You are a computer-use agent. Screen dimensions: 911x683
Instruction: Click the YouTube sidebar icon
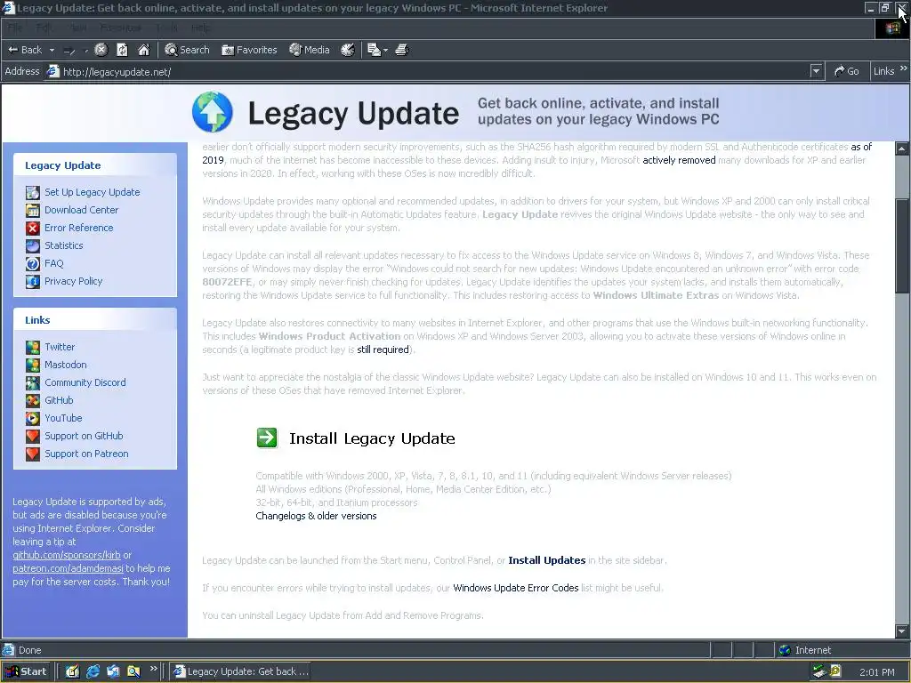[x=33, y=418]
